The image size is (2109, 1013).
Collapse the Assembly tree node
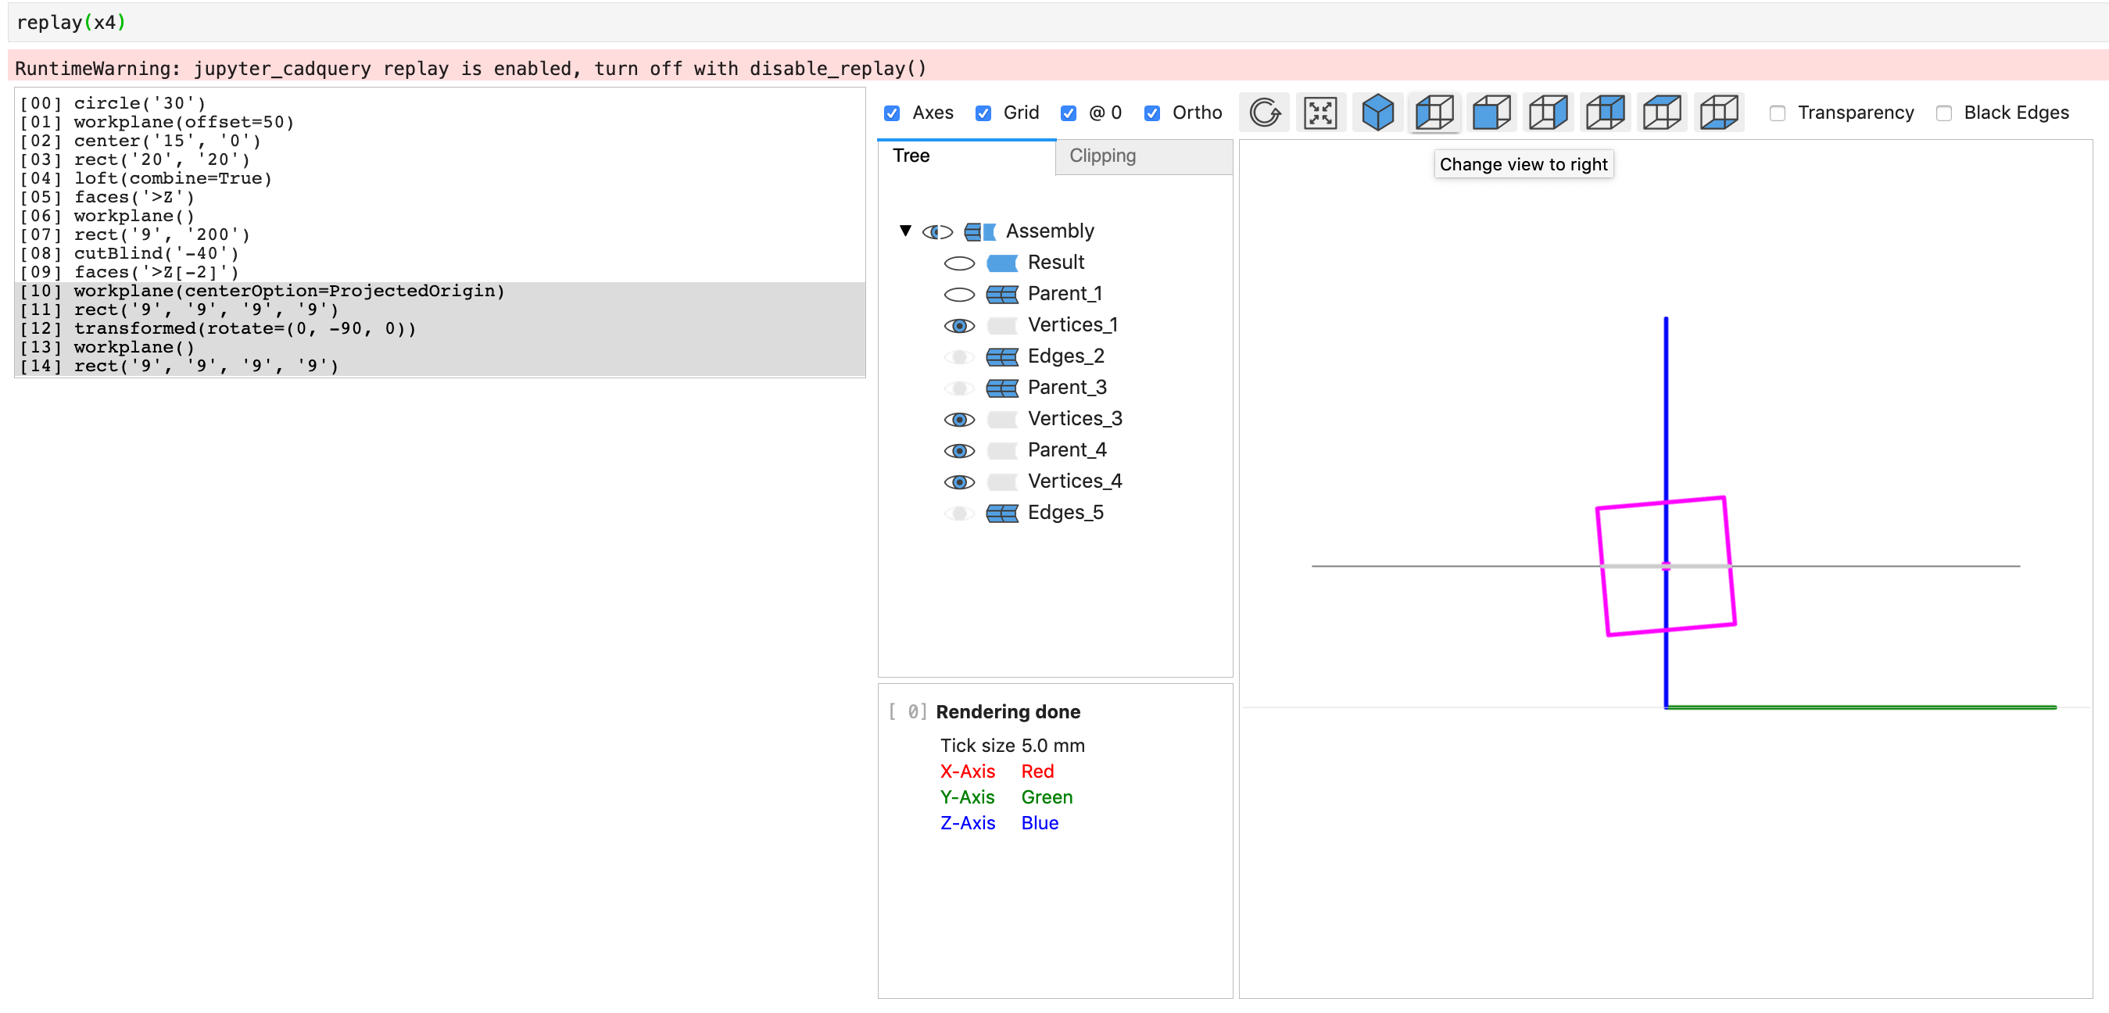pyautogui.click(x=904, y=231)
